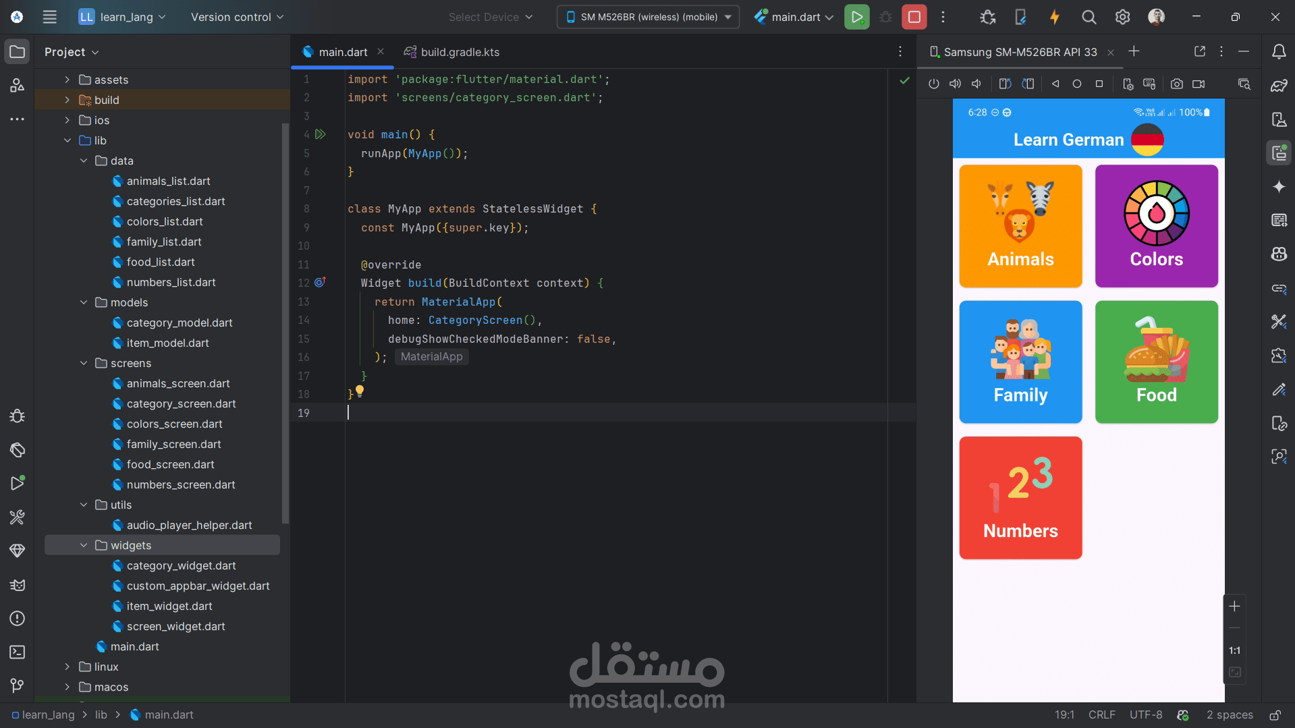This screenshot has height=728, width=1295.
Task: Open the SM M526BR device selector
Action: pos(648,17)
